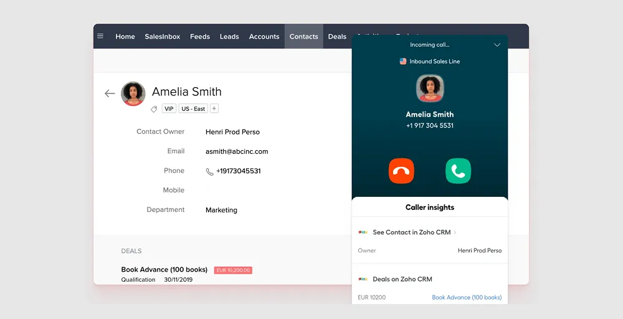Click the deal date 30/11/2019
The width and height of the screenshot is (623, 319).
178,280
